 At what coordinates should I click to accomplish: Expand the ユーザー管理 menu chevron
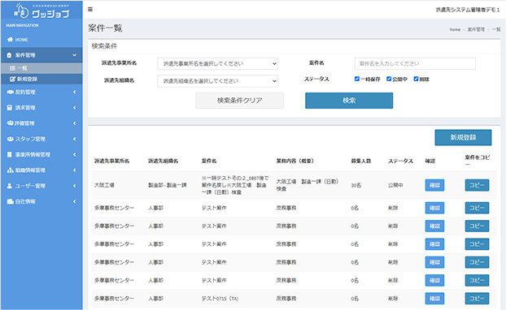(x=75, y=186)
